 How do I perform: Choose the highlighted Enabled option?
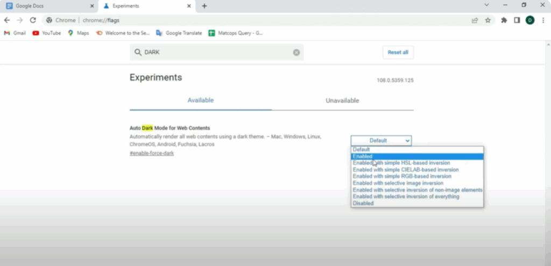point(417,156)
